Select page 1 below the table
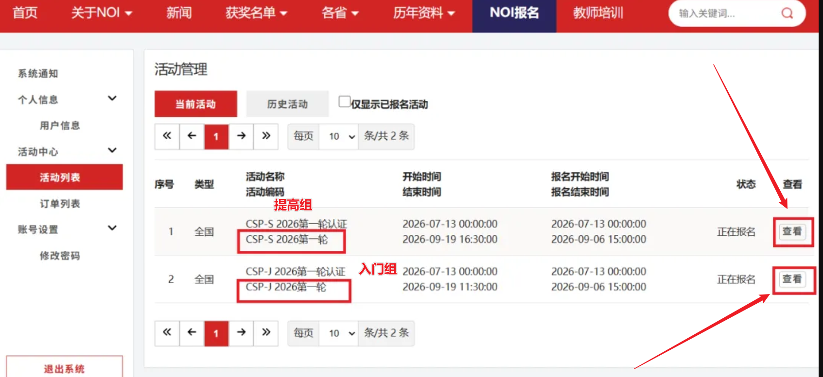 pos(216,333)
